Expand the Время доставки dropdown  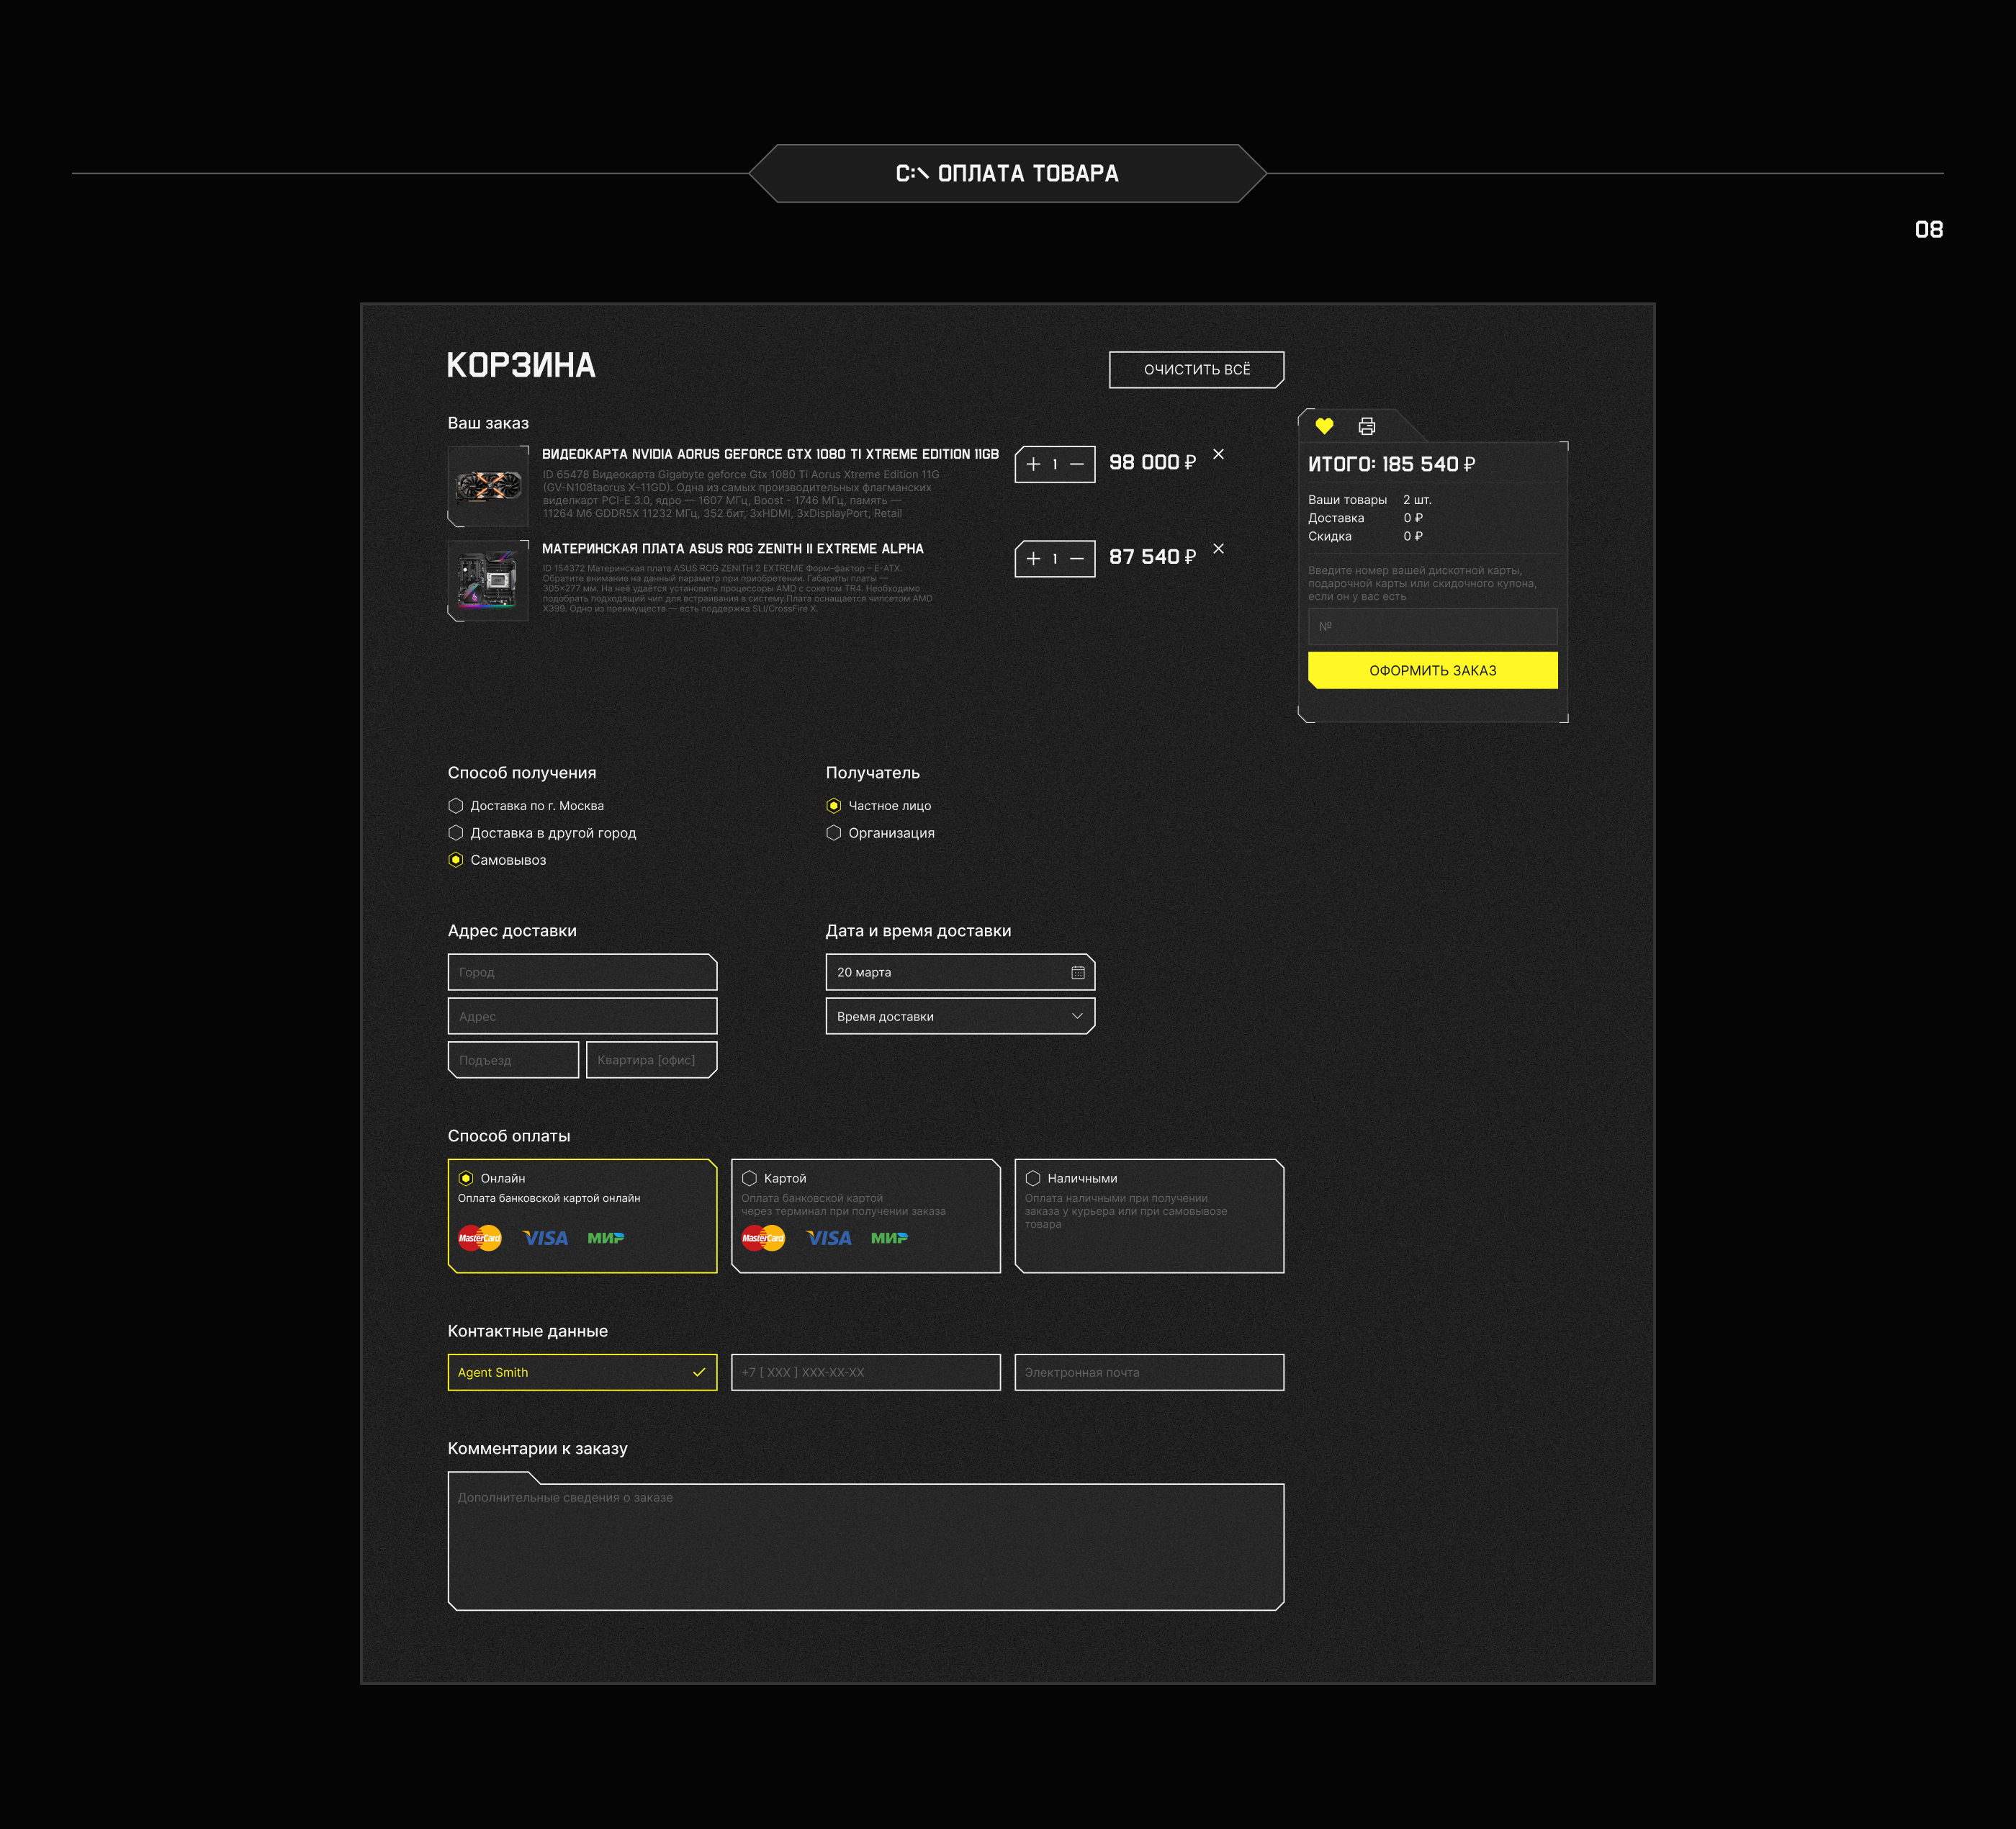[x=960, y=1016]
